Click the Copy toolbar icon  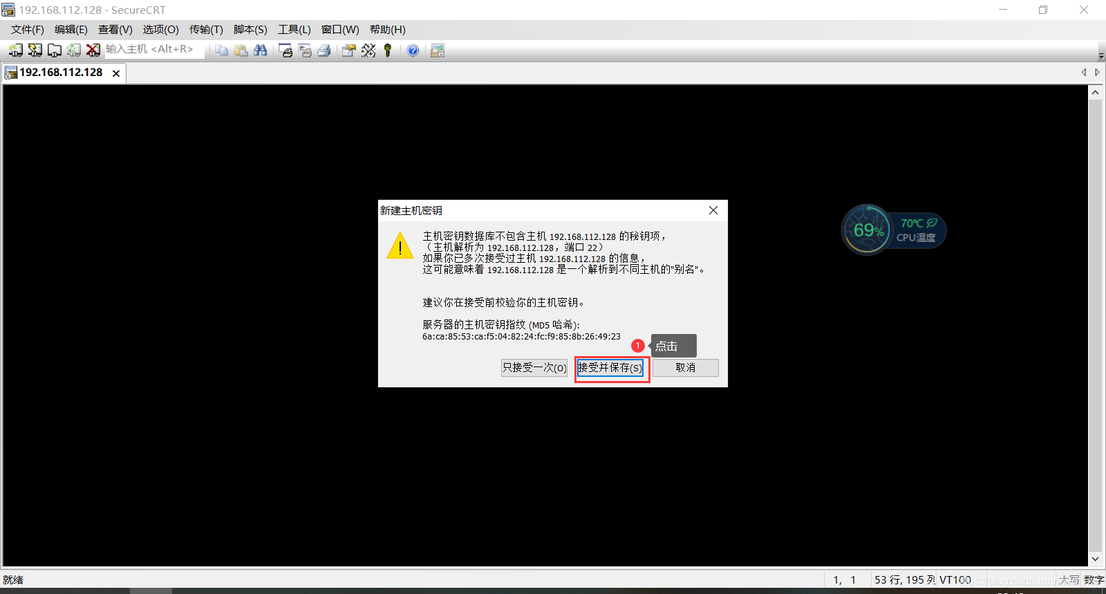coord(221,50)
